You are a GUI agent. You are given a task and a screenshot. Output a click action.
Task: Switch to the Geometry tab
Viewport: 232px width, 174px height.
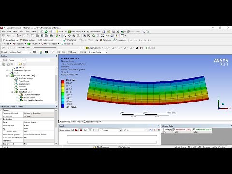tap(65, 122)
